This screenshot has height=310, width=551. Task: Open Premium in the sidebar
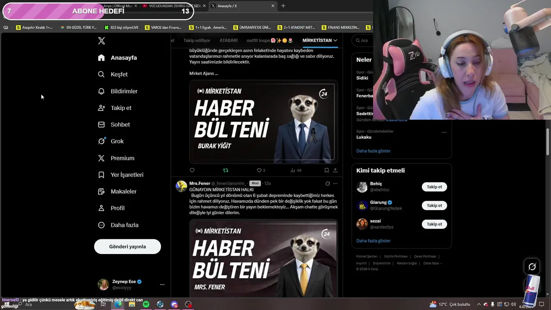coord(116,158)
